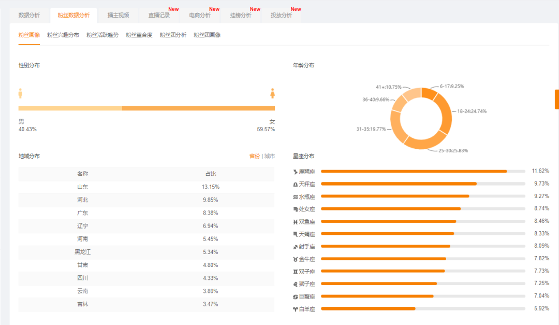Click the 双鱼座 progress bar

(x=423, y=221)
